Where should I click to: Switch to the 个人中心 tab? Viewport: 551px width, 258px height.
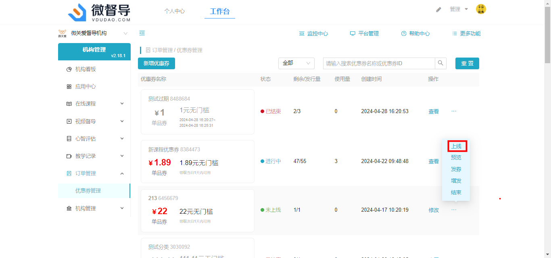[x=174, y=11]
